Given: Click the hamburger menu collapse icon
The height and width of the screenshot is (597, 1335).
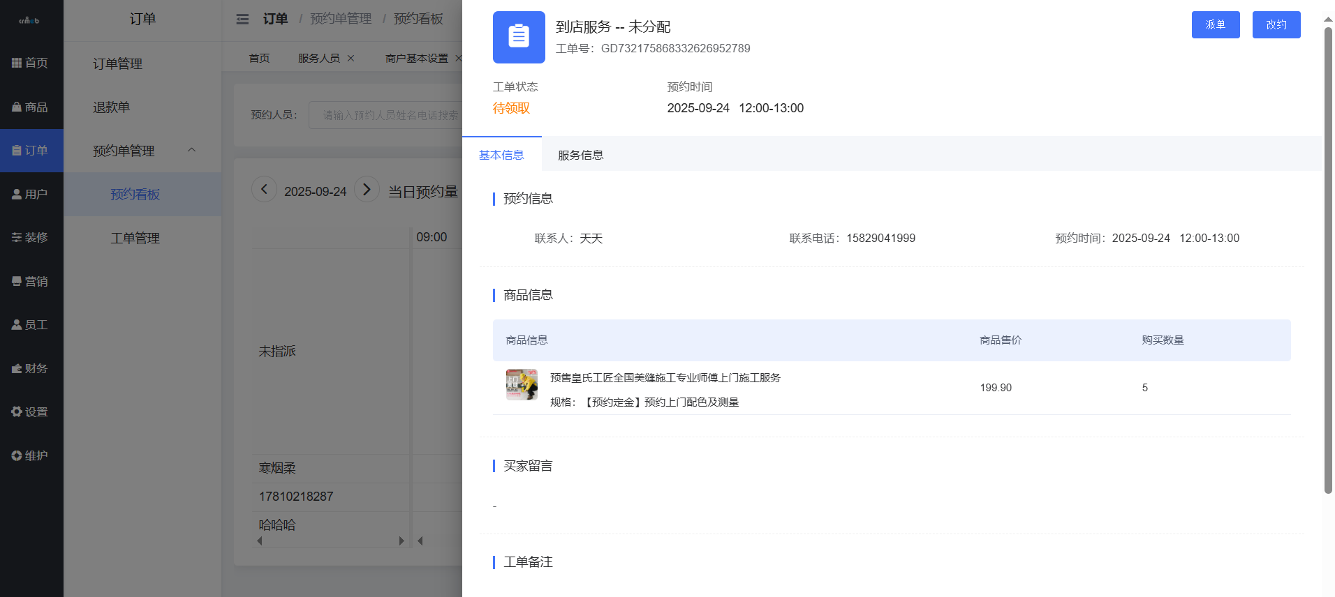Looking at the screenshot, I should click(x=242, y=19).
